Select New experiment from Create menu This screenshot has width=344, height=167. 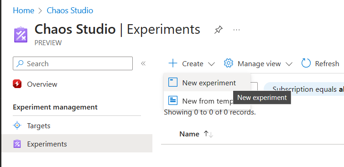click(x=207, y=83)
